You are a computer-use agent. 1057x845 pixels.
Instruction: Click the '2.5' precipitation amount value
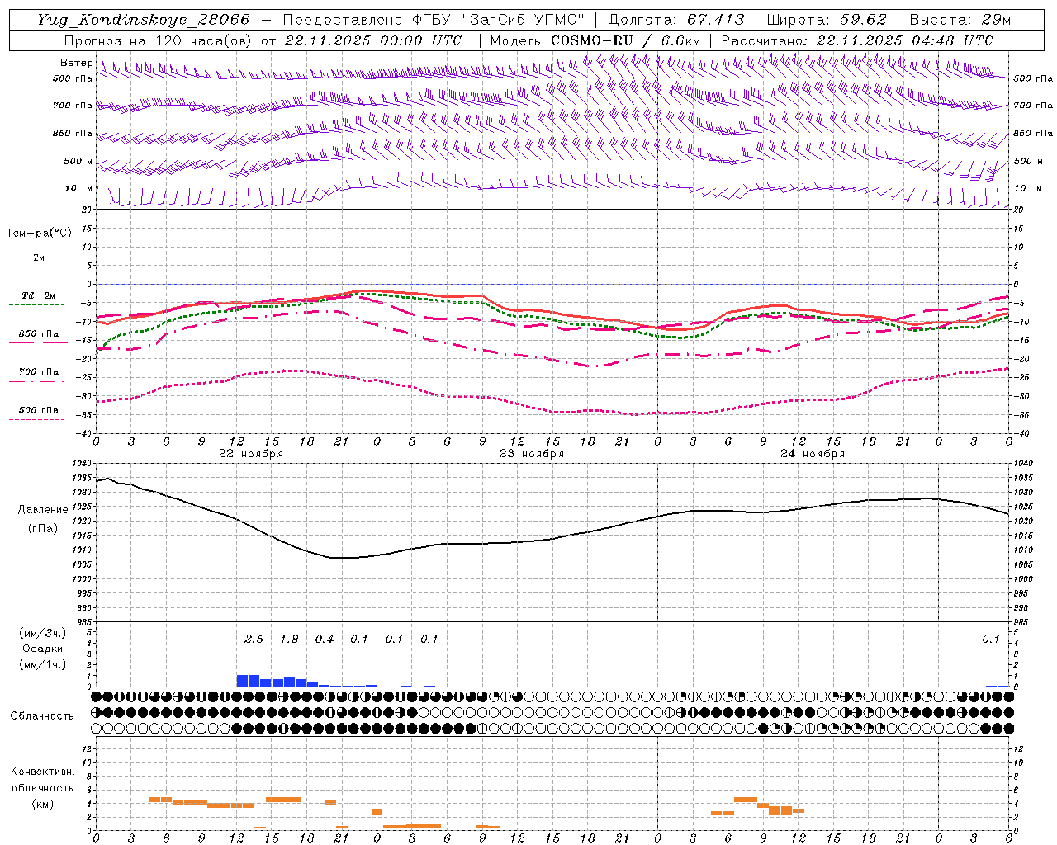point(254,639)
